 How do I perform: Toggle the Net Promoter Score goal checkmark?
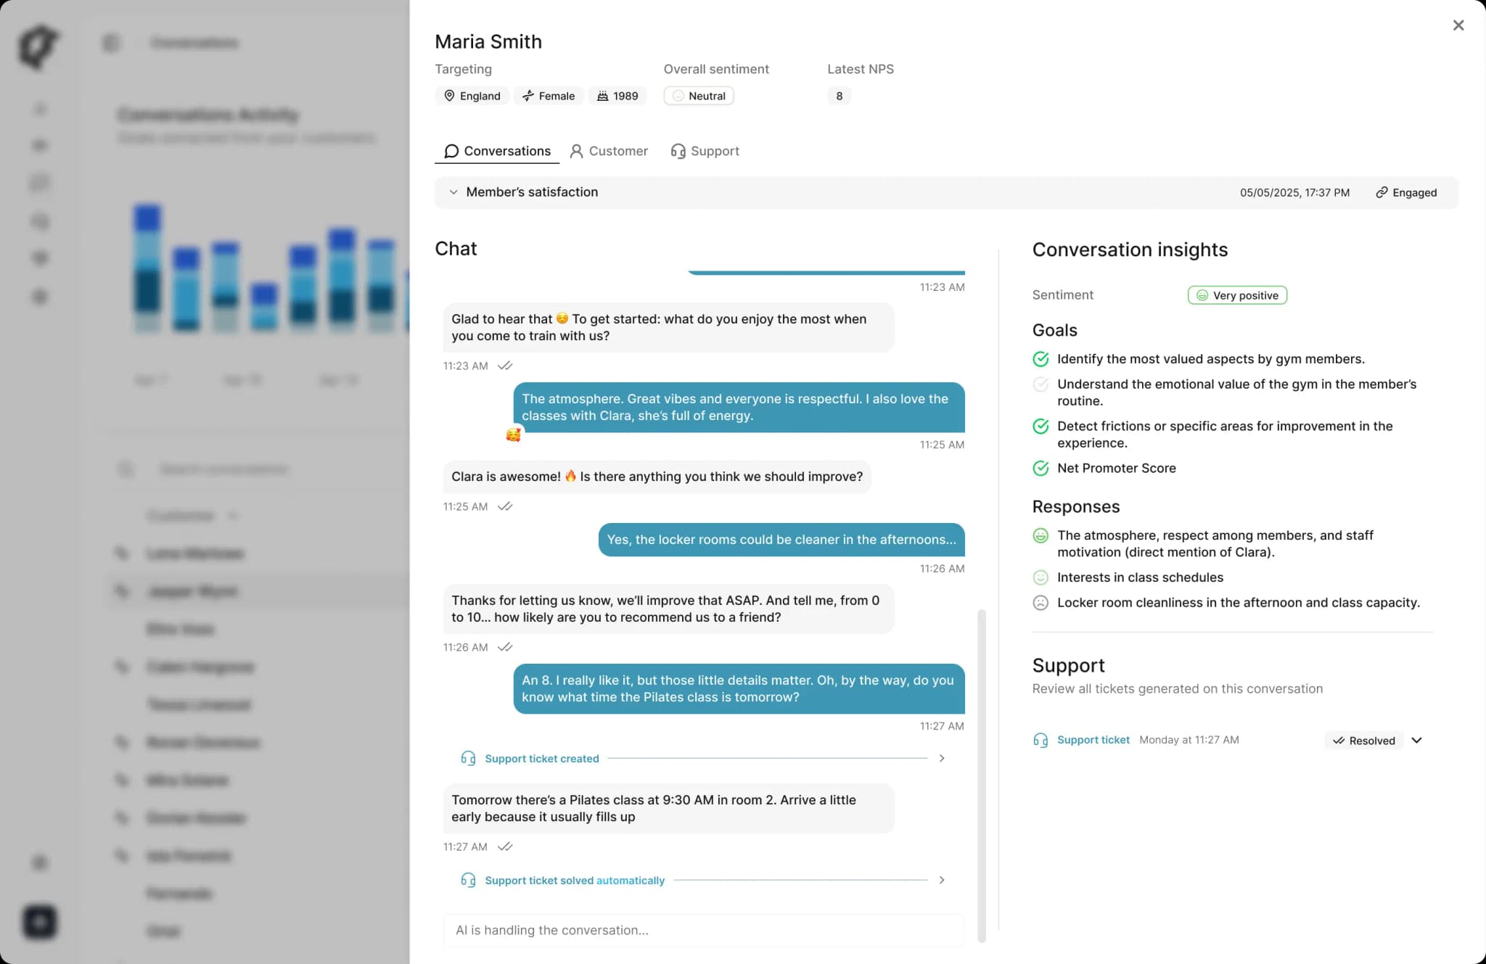pyautogui.click(x=1040, y=469)
